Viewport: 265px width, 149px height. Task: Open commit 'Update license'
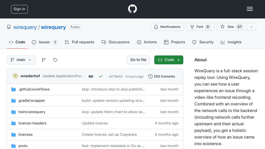[x=95, y=123]
